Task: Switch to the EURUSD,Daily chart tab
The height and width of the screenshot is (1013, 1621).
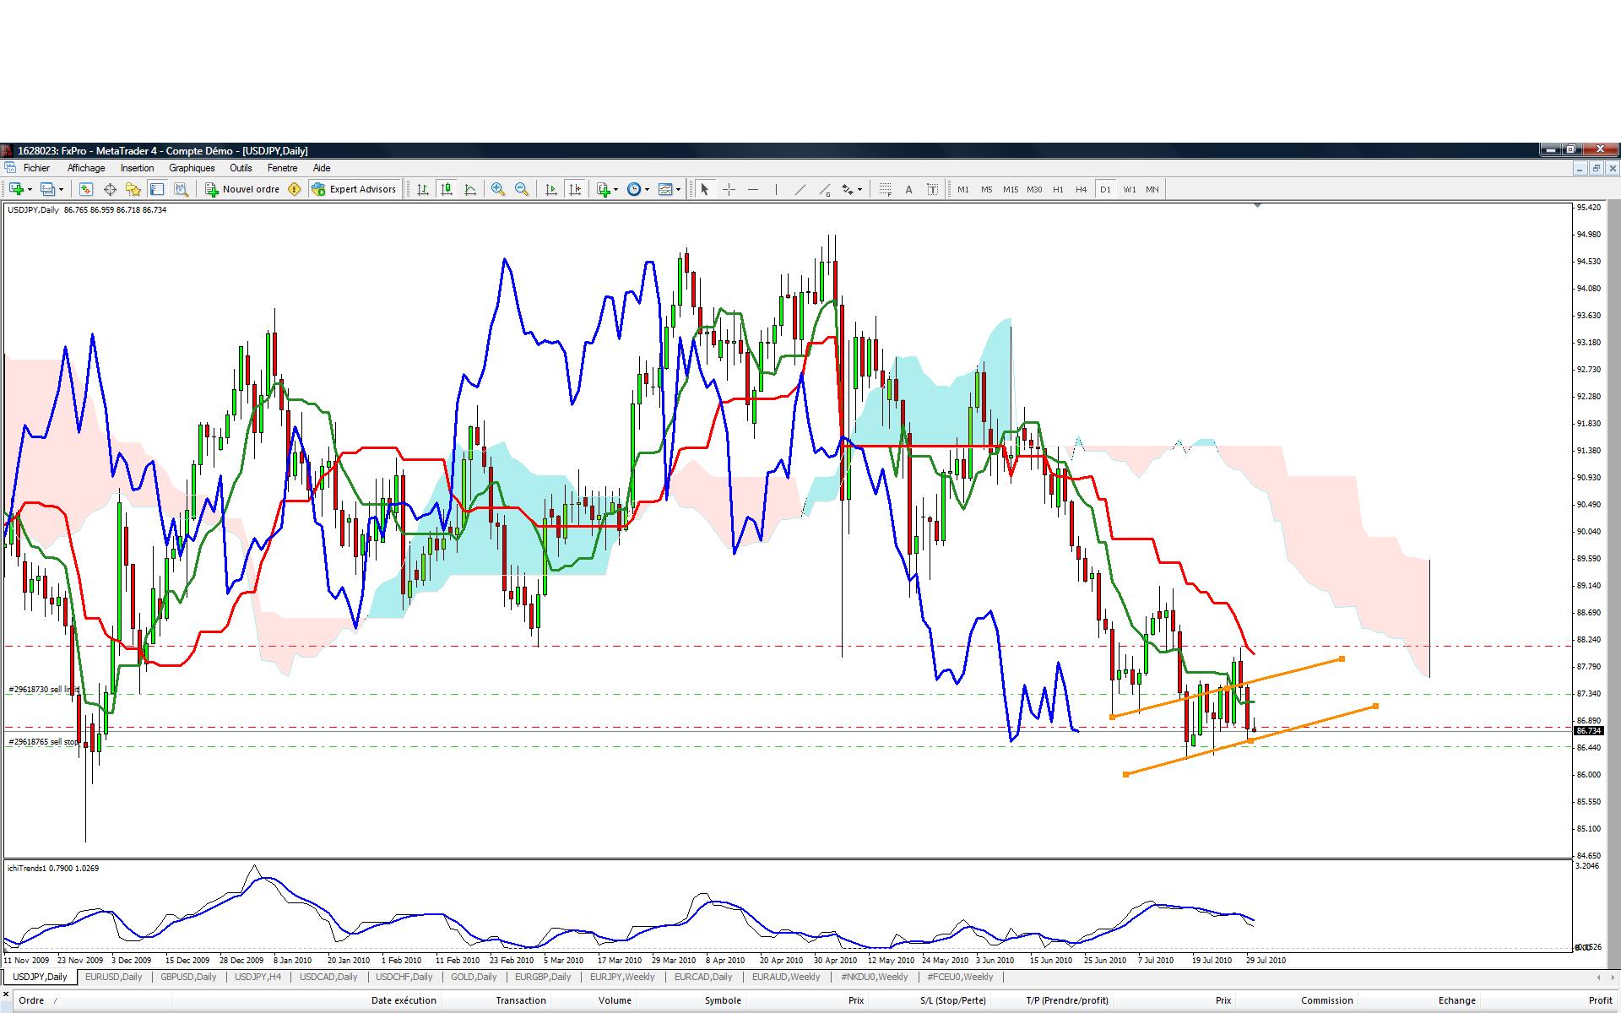Action: tap(114, 977)
